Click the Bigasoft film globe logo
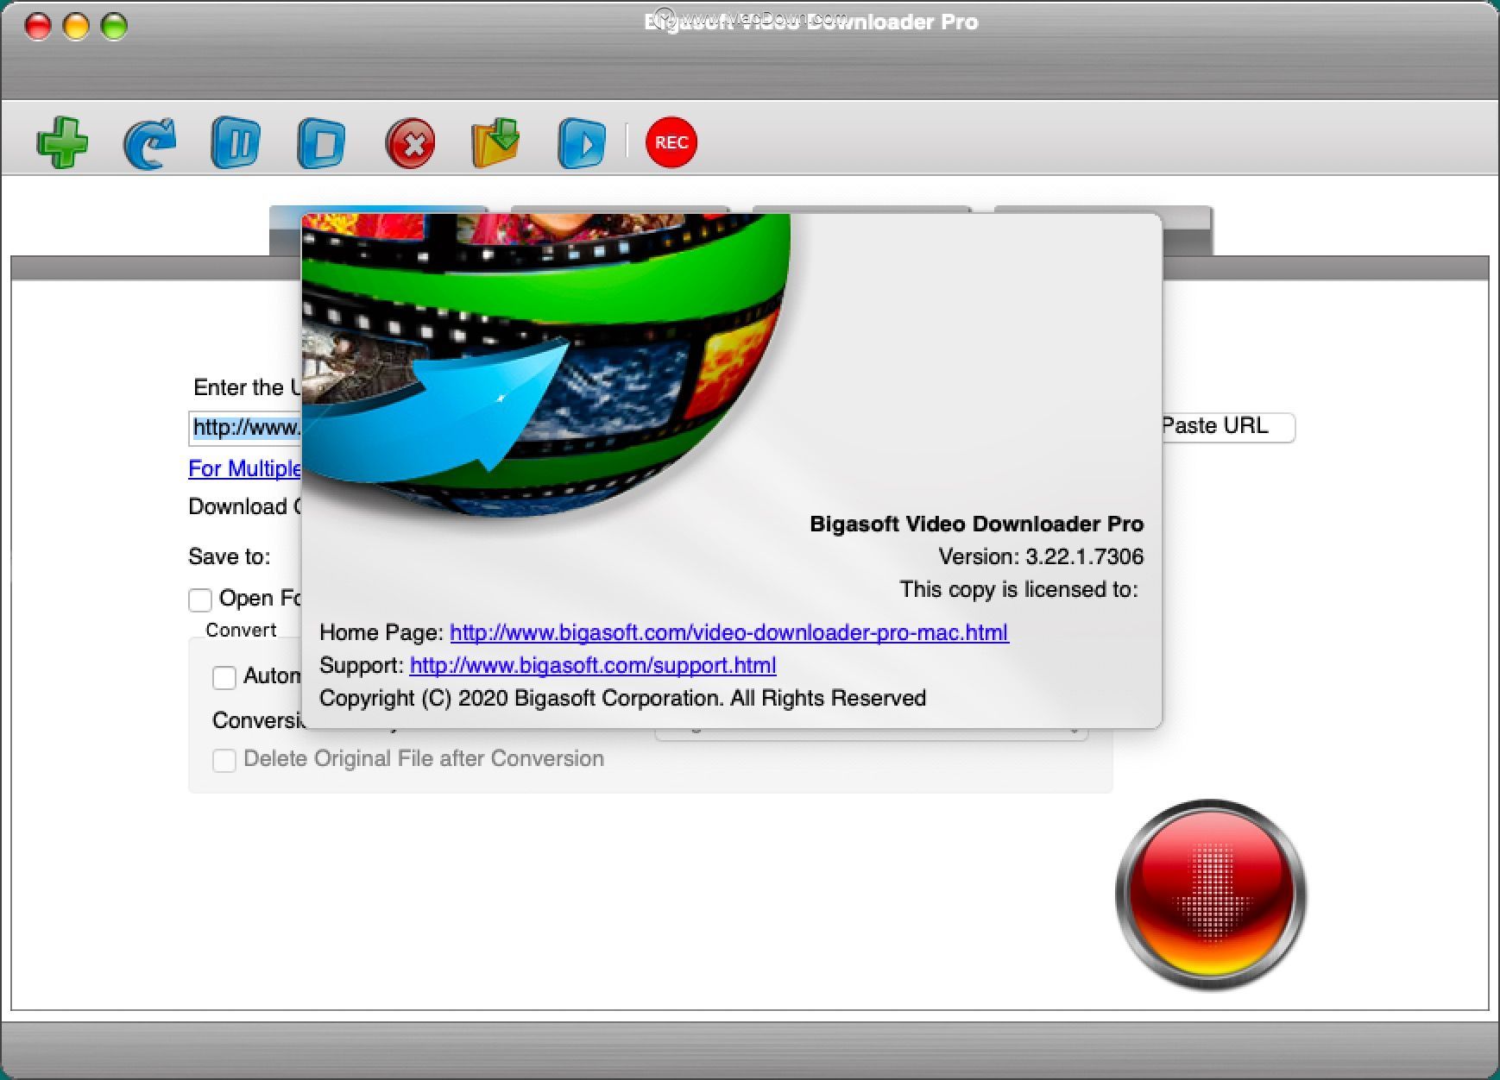The image size is (1500, 1080). pos(545,365)
